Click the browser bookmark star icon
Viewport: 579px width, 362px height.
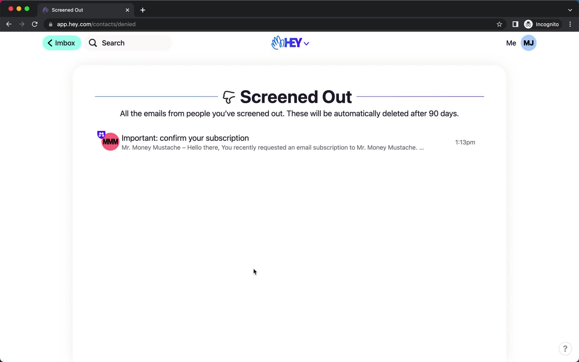[500, 24]
